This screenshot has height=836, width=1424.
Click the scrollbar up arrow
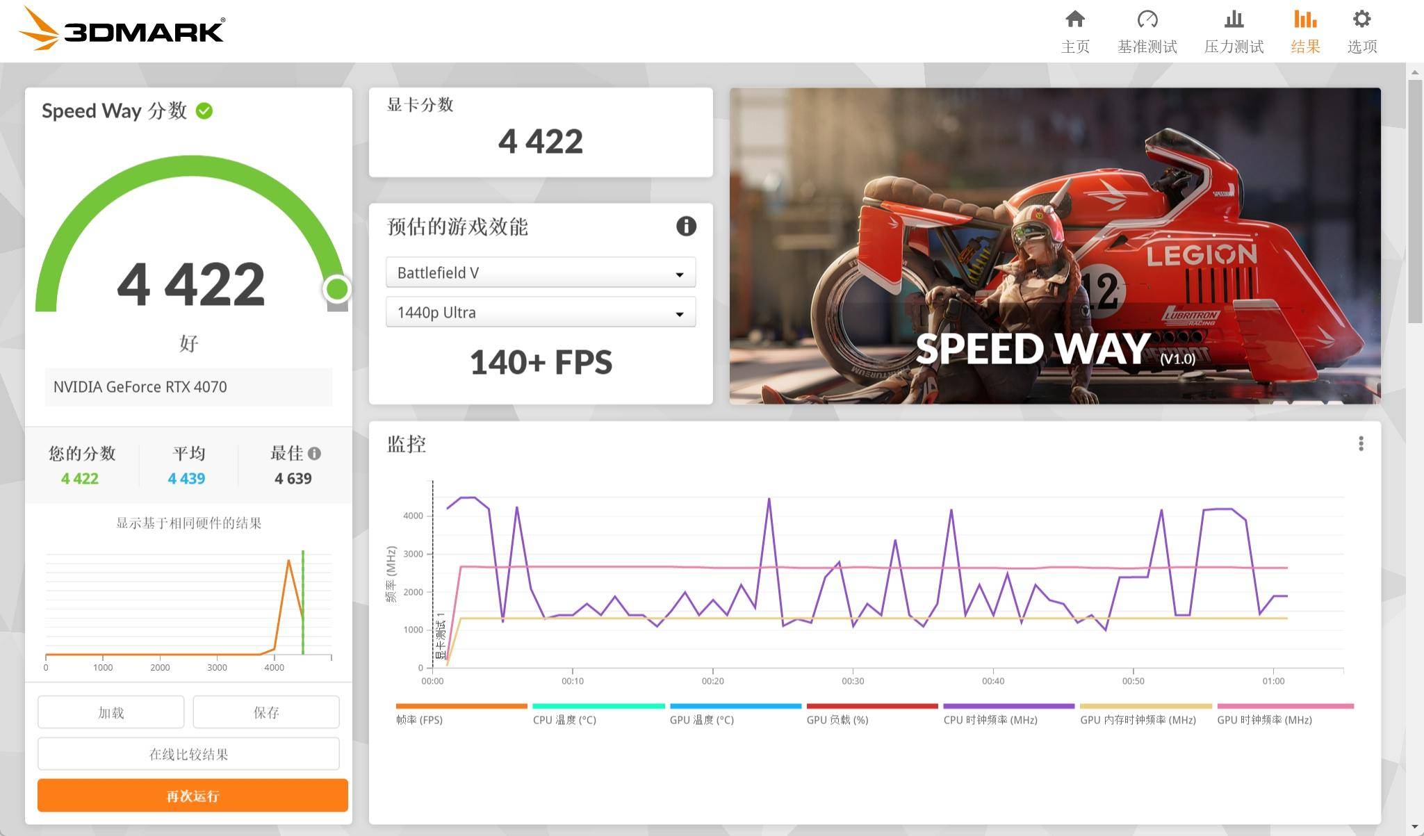point(1414,72)
